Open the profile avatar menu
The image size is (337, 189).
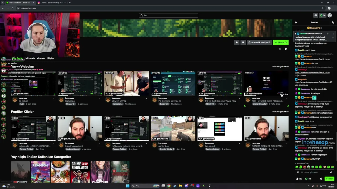click(x=330, y=15)
